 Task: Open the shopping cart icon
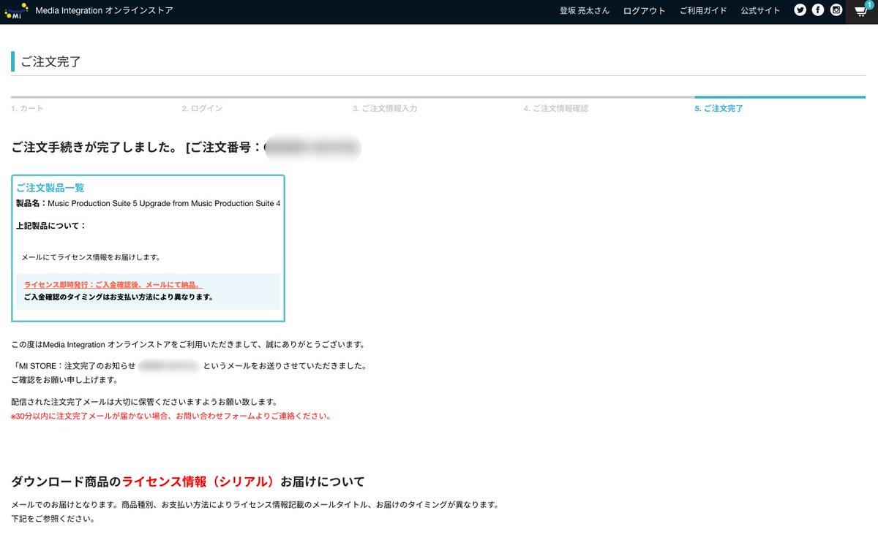862,11
